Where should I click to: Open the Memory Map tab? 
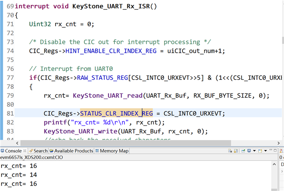(112, 151)
